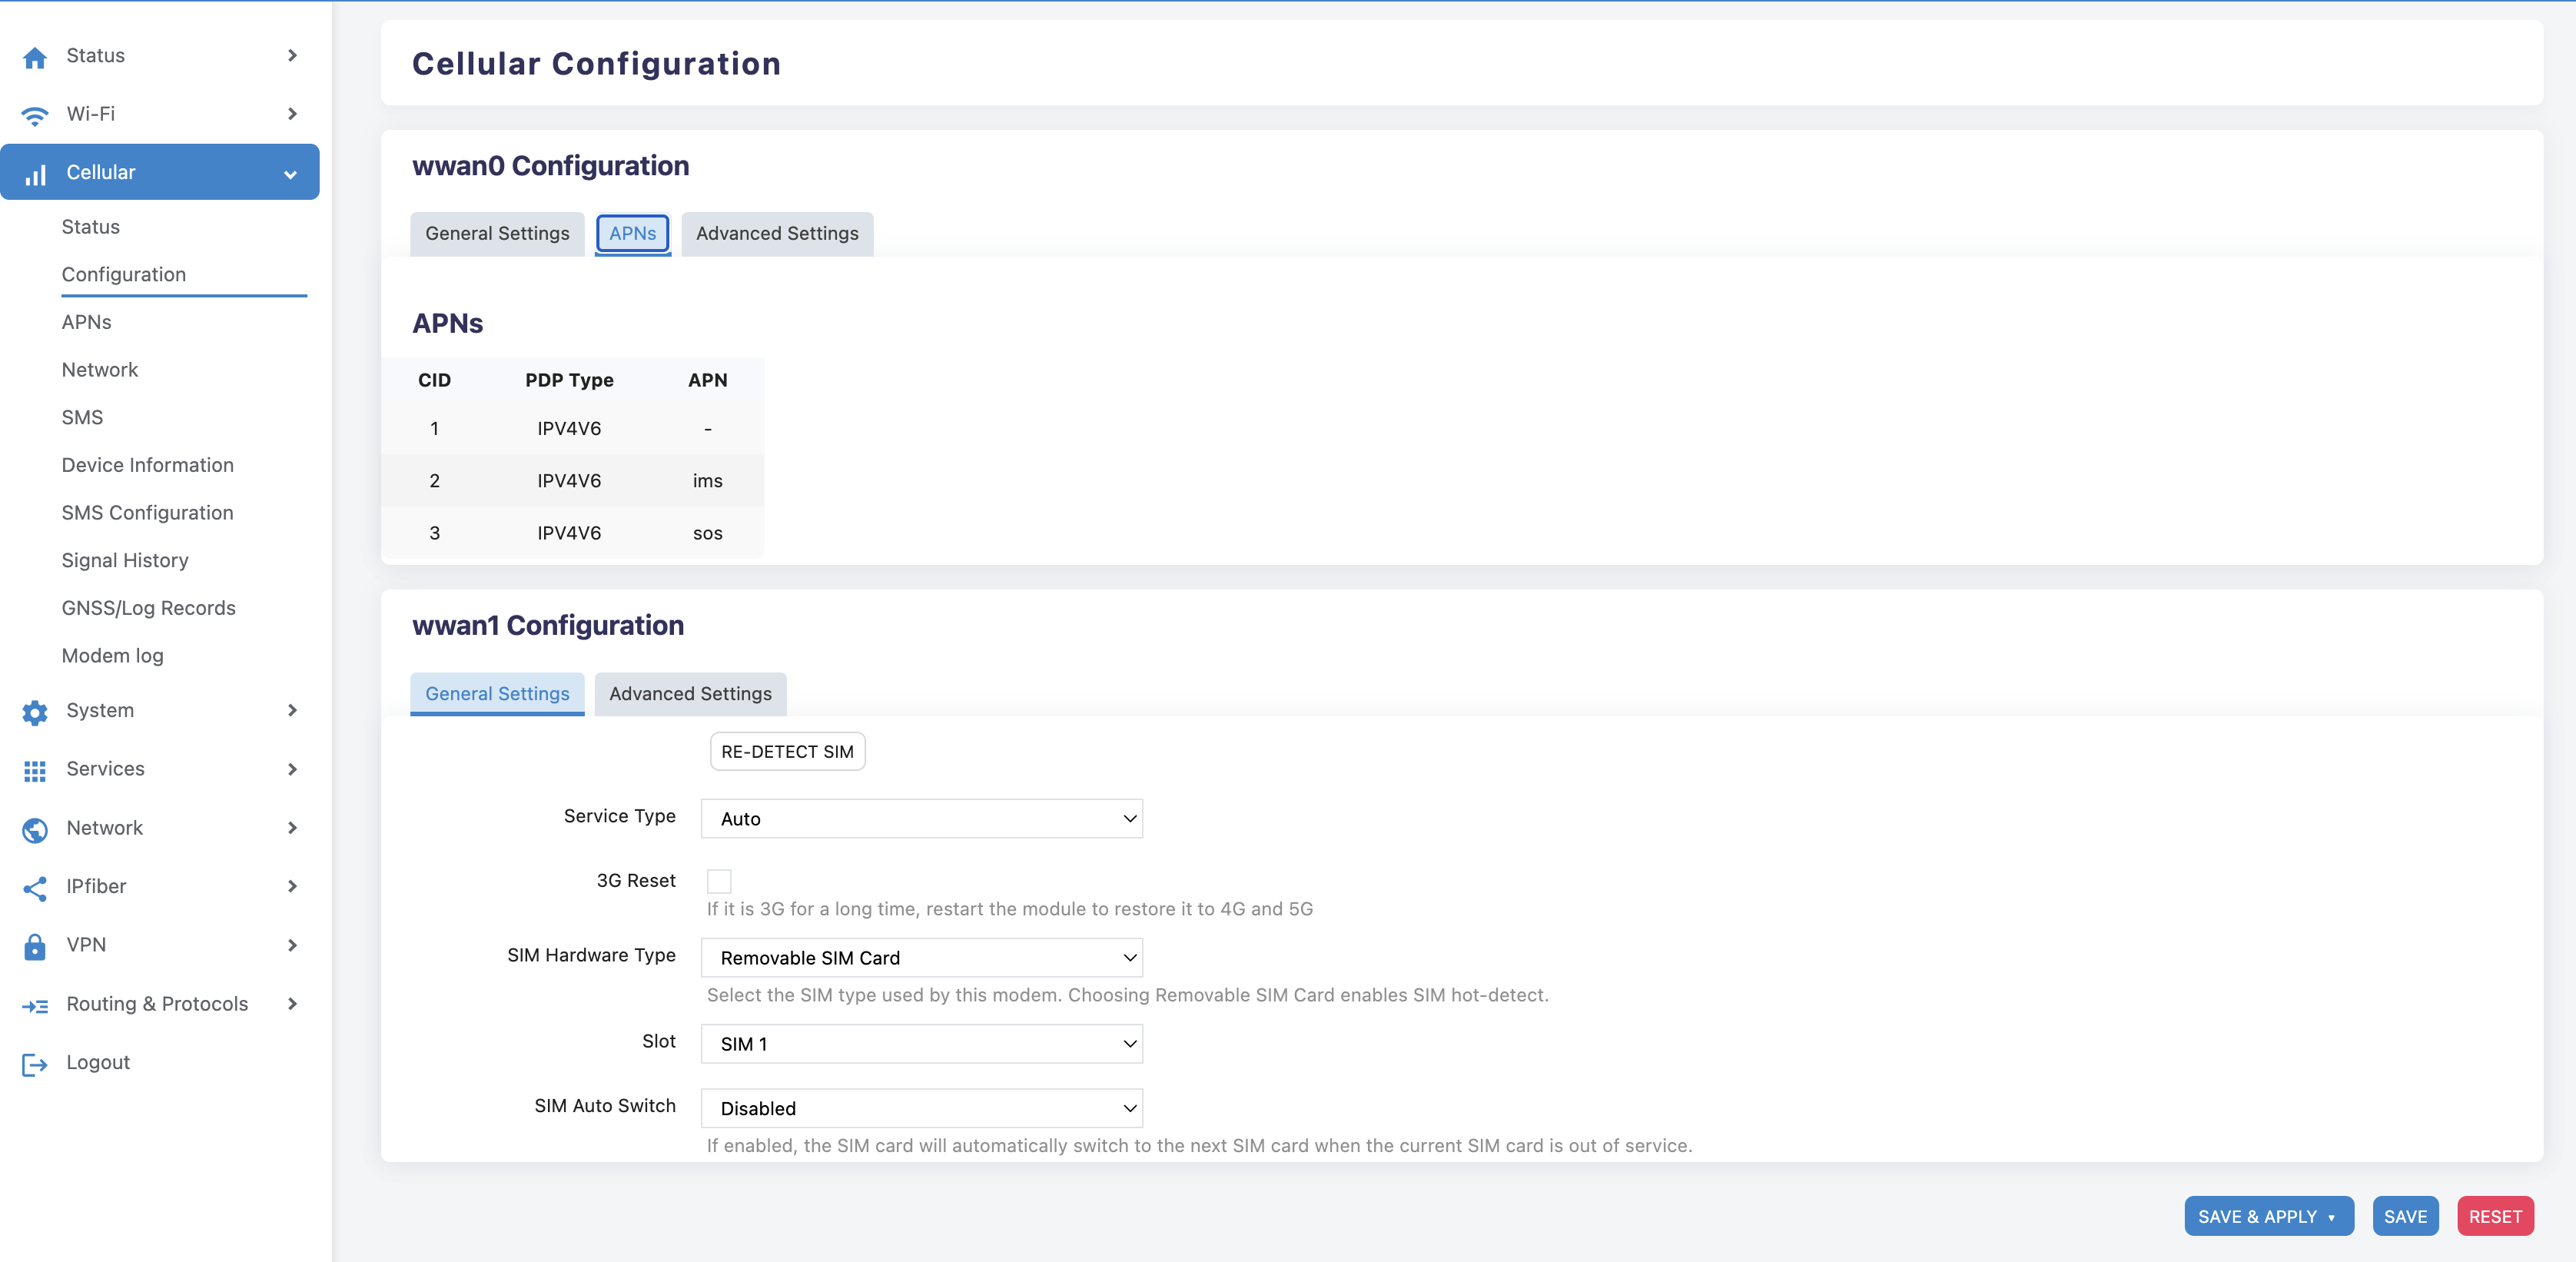
Task: Click the Logout link
Action: [x=98, y=1062]
